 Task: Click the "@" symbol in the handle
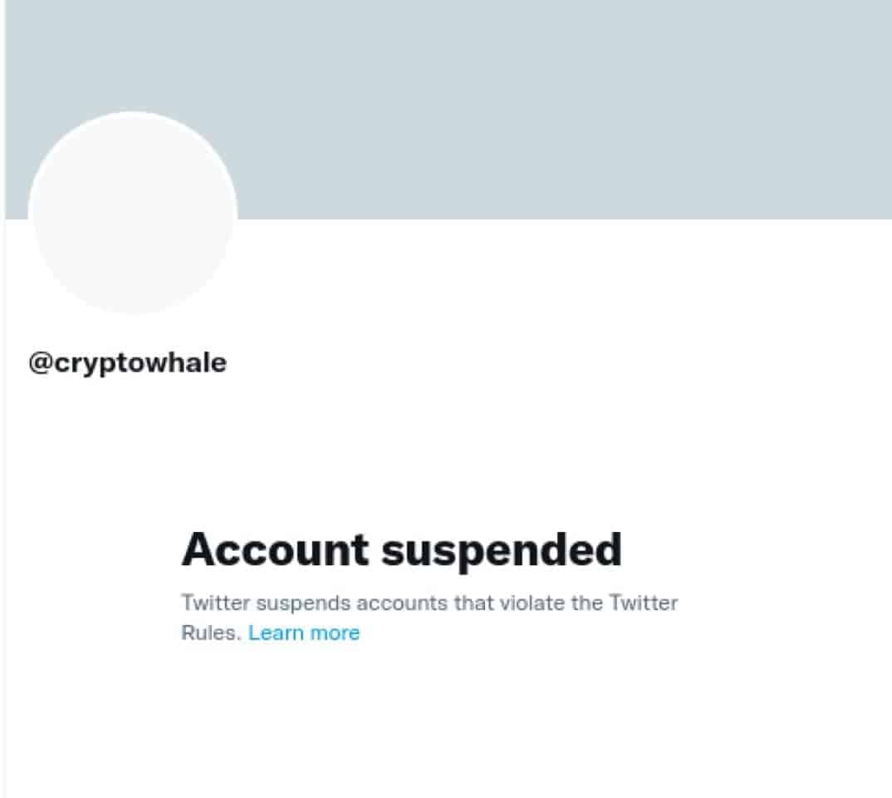click(42, 364)
